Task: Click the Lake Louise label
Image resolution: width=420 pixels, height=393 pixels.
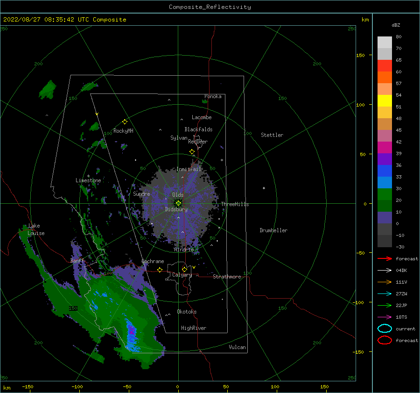Action: point(36,229)
